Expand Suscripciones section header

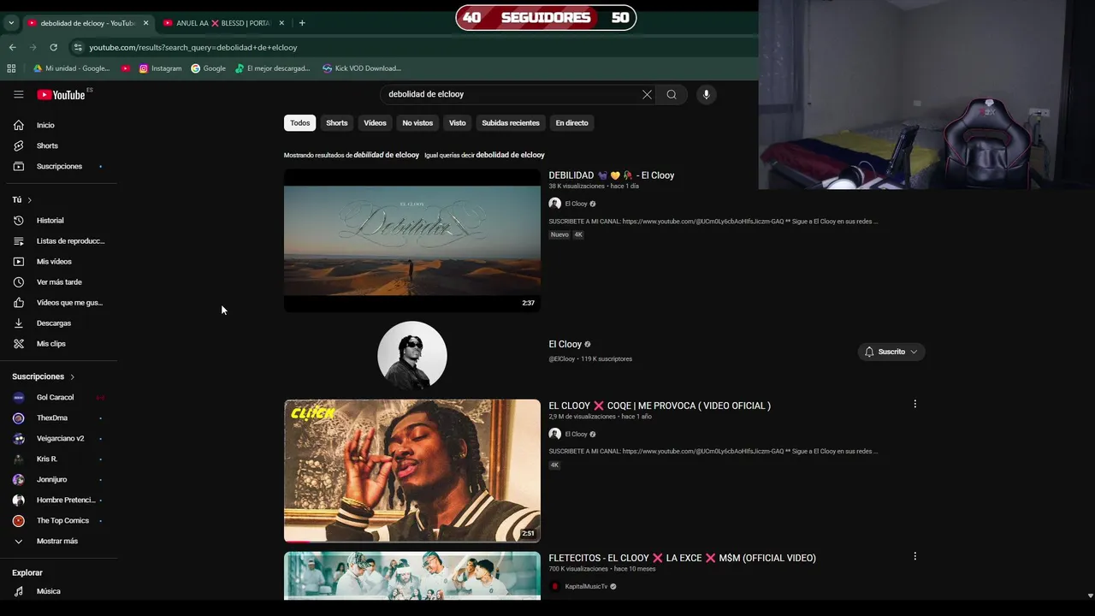[x=44, y=376]
